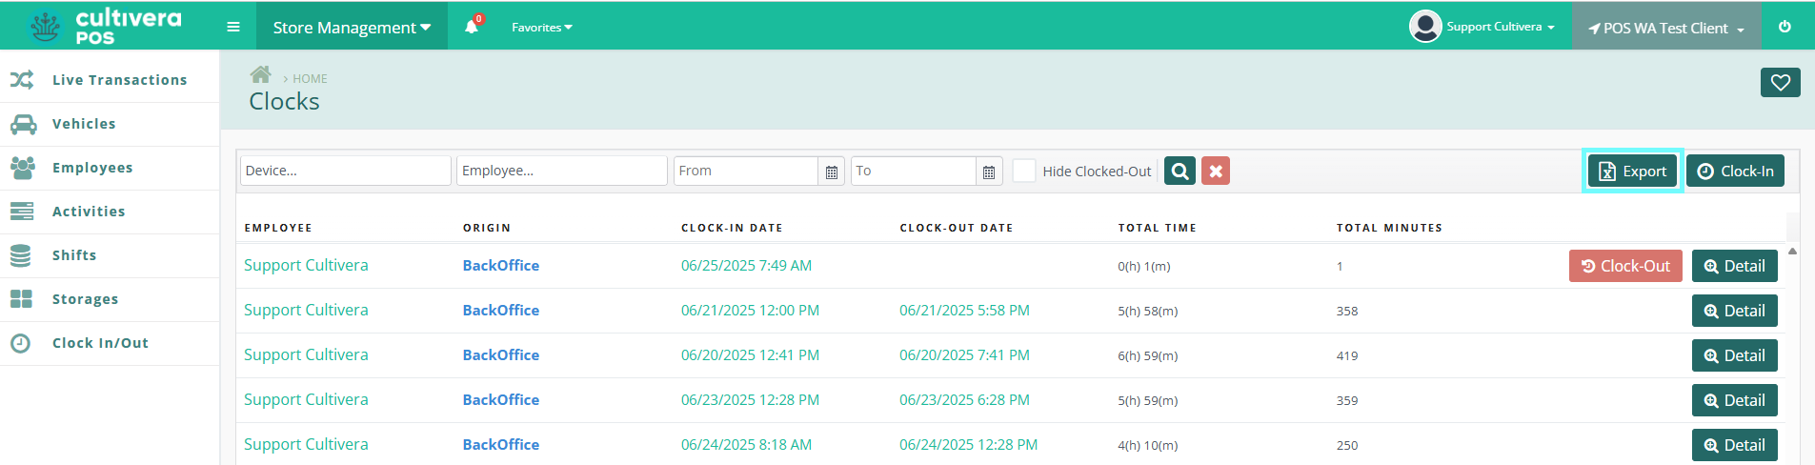The width and height of the screenshot is (1815, 465).
Task: Open Detail for the 06/24/2025 entry
Action: pos(1734,445)
